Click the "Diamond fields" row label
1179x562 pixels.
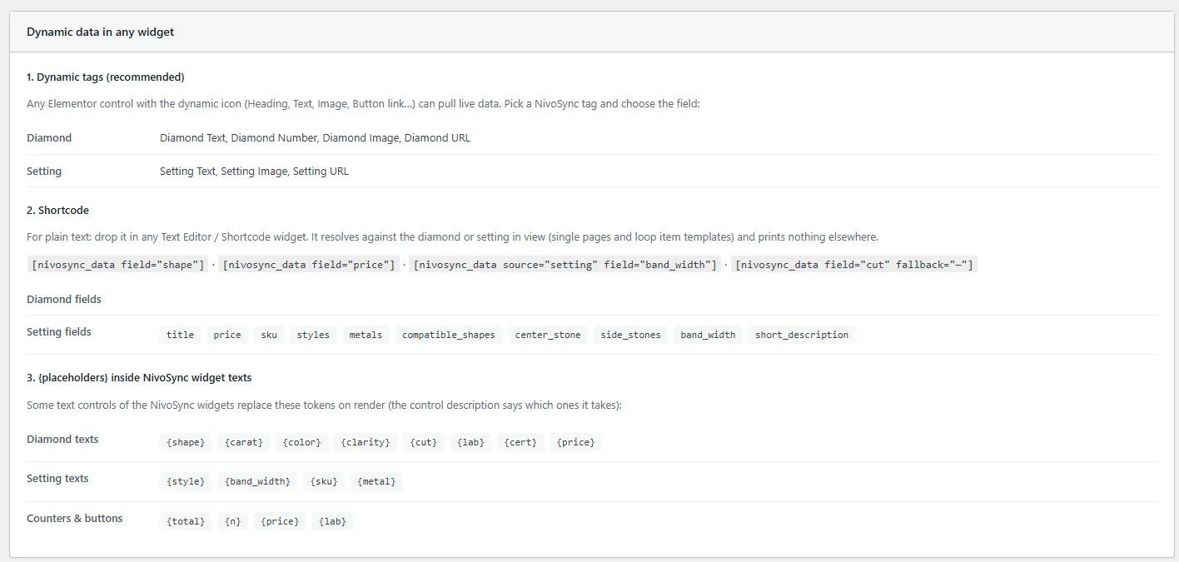(64, 299)
